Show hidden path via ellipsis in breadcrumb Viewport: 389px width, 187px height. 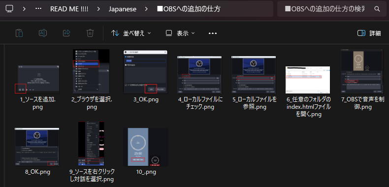click(x=38, y=9)
